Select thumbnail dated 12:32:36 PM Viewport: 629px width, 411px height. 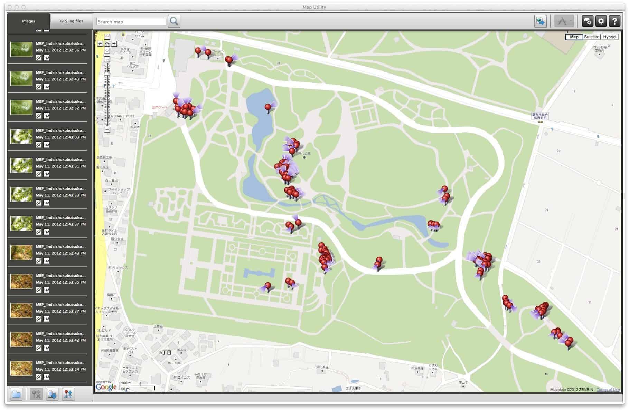[21, 49]
